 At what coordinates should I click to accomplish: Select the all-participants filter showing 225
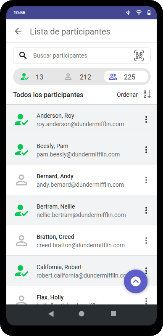click(126, 77)
